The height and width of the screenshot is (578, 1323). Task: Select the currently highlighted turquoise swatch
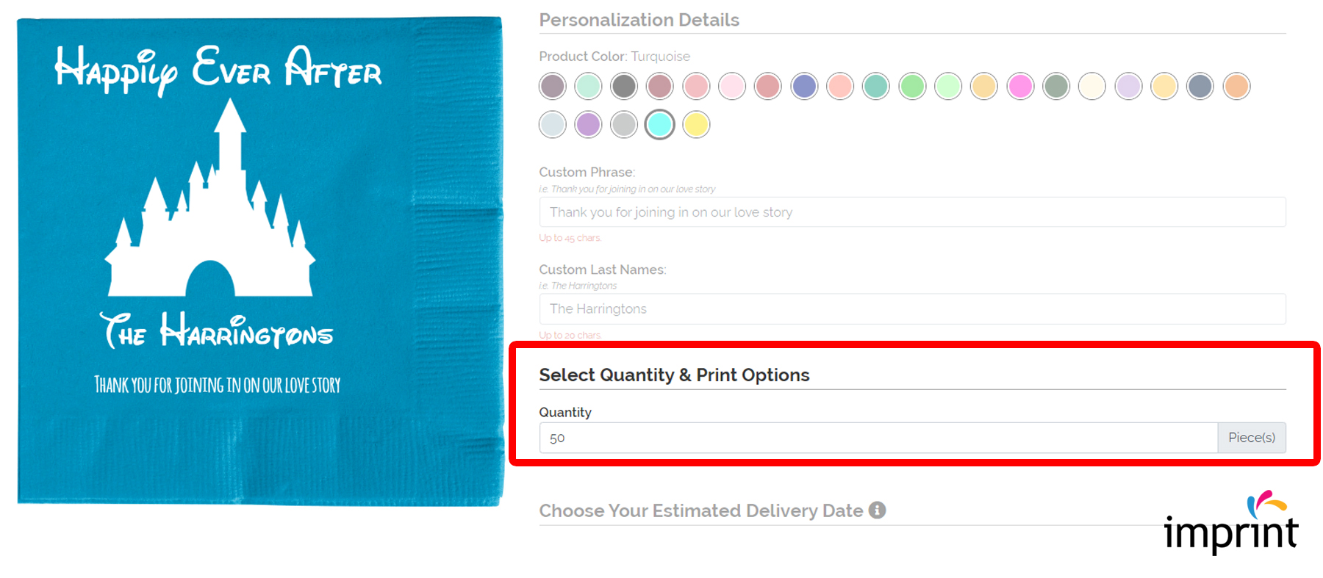coord(660,125)
